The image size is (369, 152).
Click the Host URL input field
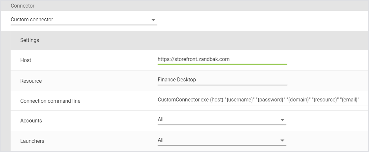(222, 59)
